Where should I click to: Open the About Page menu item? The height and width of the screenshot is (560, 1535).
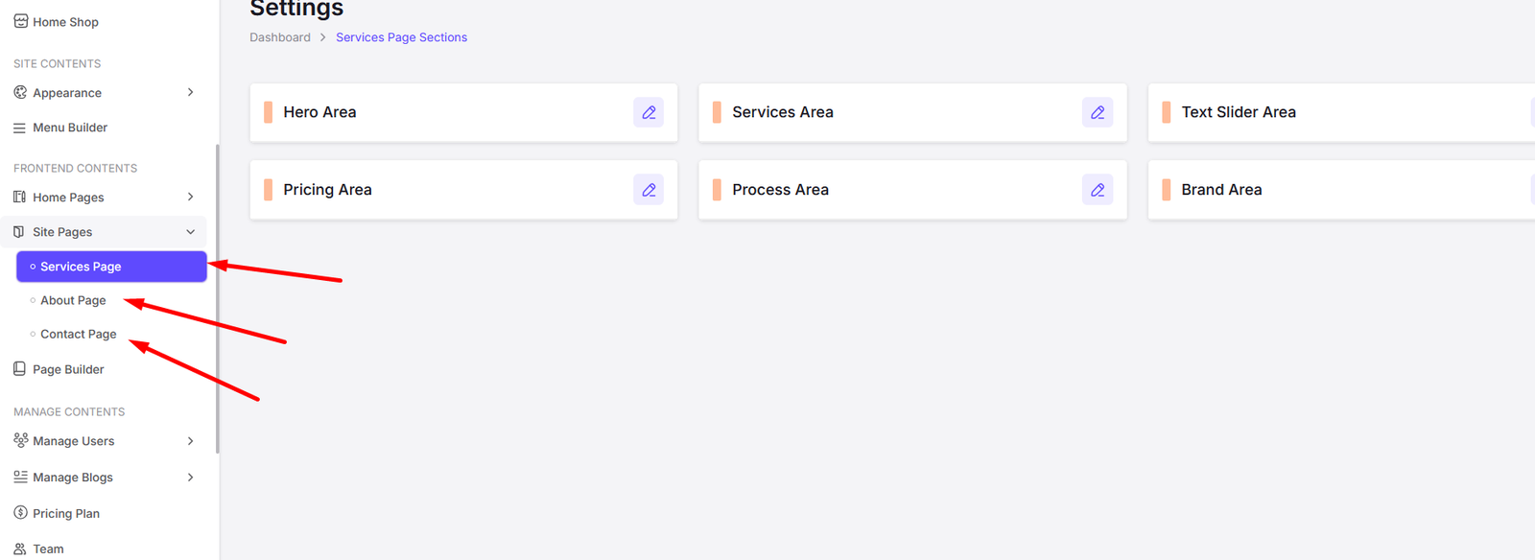point(73,300)
